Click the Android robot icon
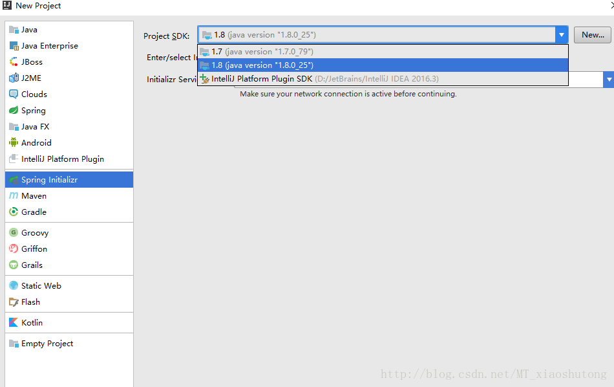The image size is (614, 387). pyautogui.click(x=14, y=143)
